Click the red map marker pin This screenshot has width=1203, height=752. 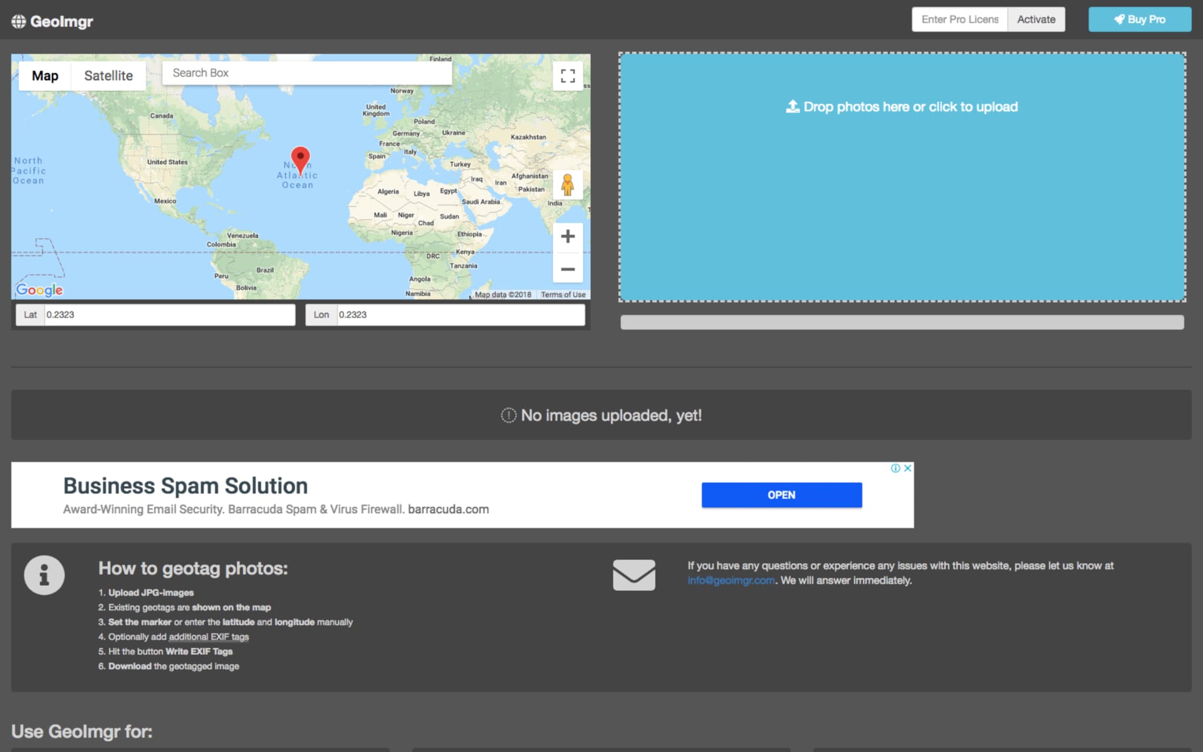pos(300,160)
